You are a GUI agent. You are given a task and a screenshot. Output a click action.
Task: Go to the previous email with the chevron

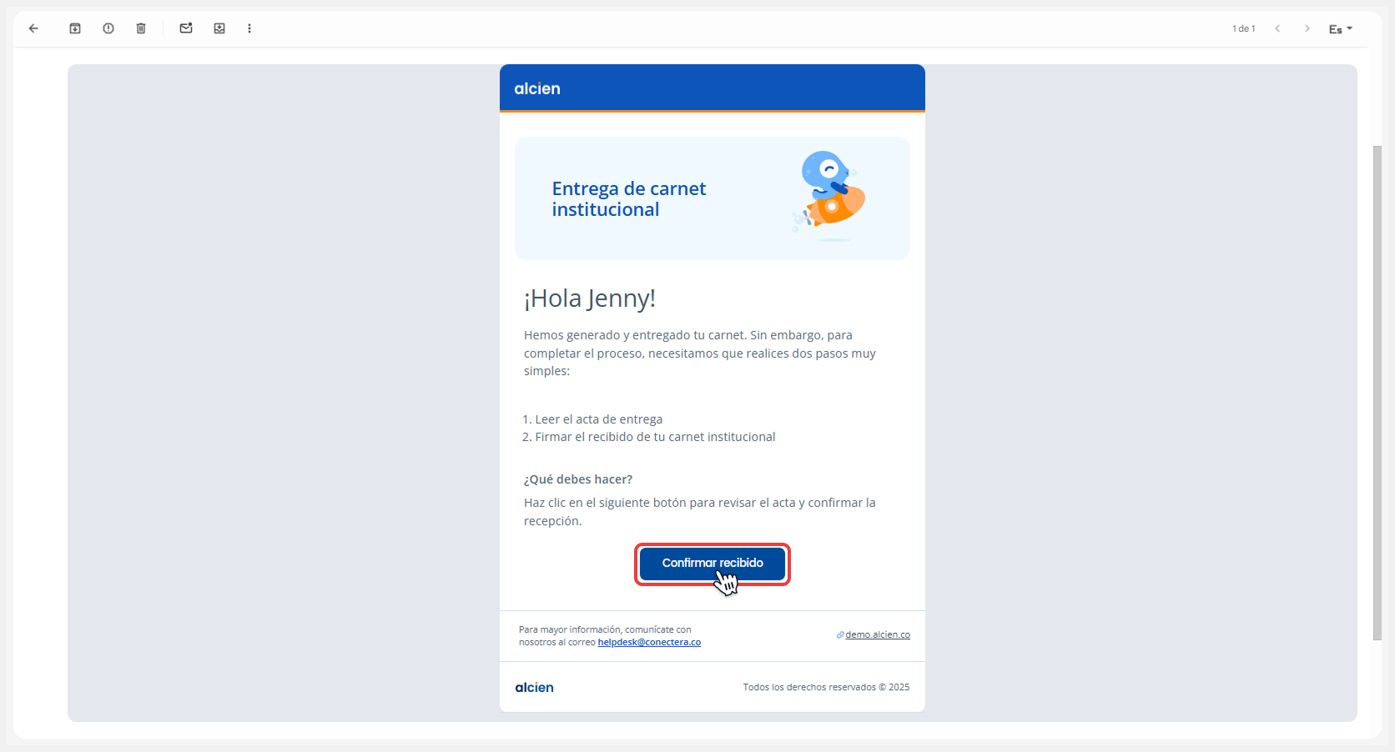[1278, 28]
